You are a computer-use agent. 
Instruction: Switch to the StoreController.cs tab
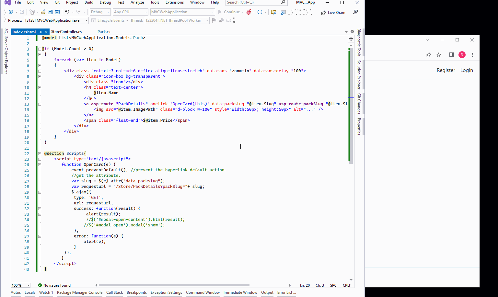pos(66,32)
